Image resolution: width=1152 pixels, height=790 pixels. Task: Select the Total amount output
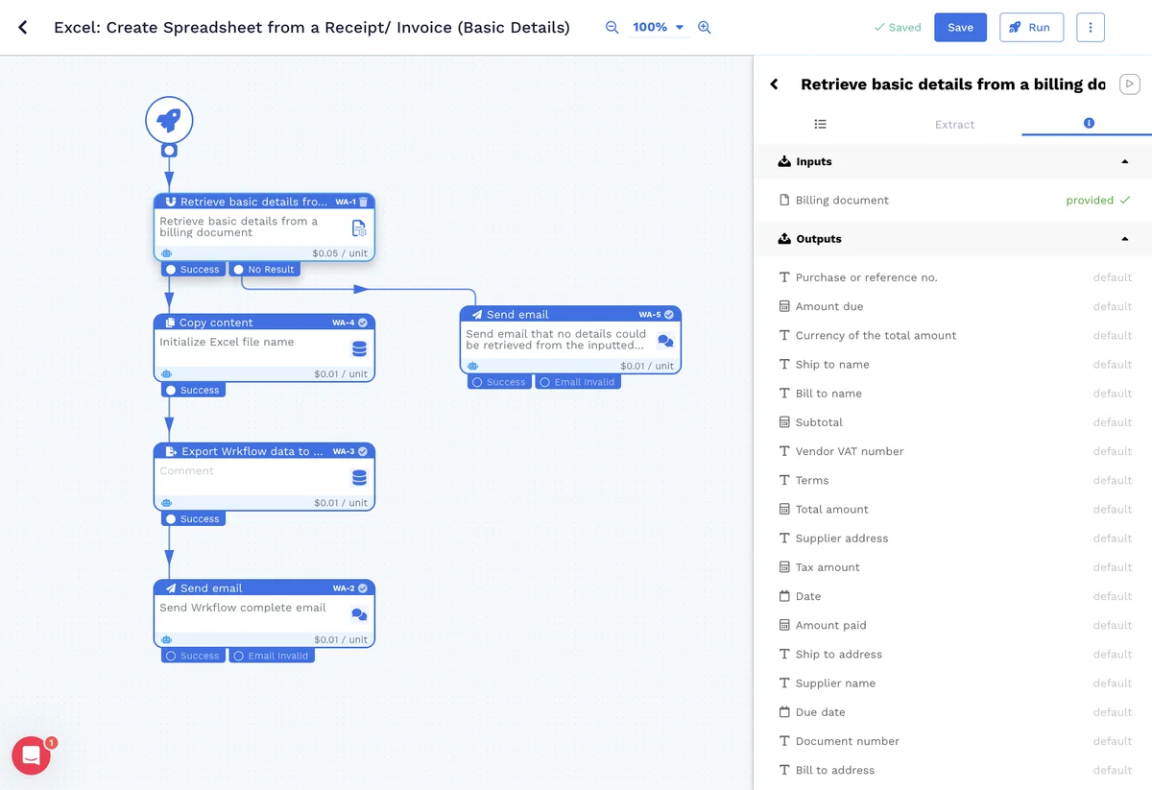pos(953,510)
